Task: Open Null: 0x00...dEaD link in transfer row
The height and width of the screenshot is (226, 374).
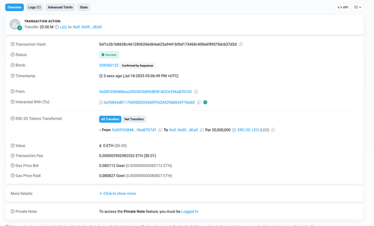Action: (x=184, y=130)
